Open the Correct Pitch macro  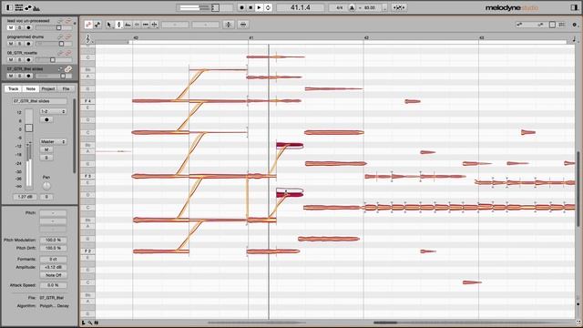click(229, 25)
